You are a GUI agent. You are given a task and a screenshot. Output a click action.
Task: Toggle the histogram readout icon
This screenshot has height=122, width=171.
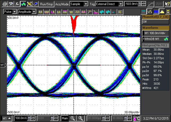tap(162, 11)
